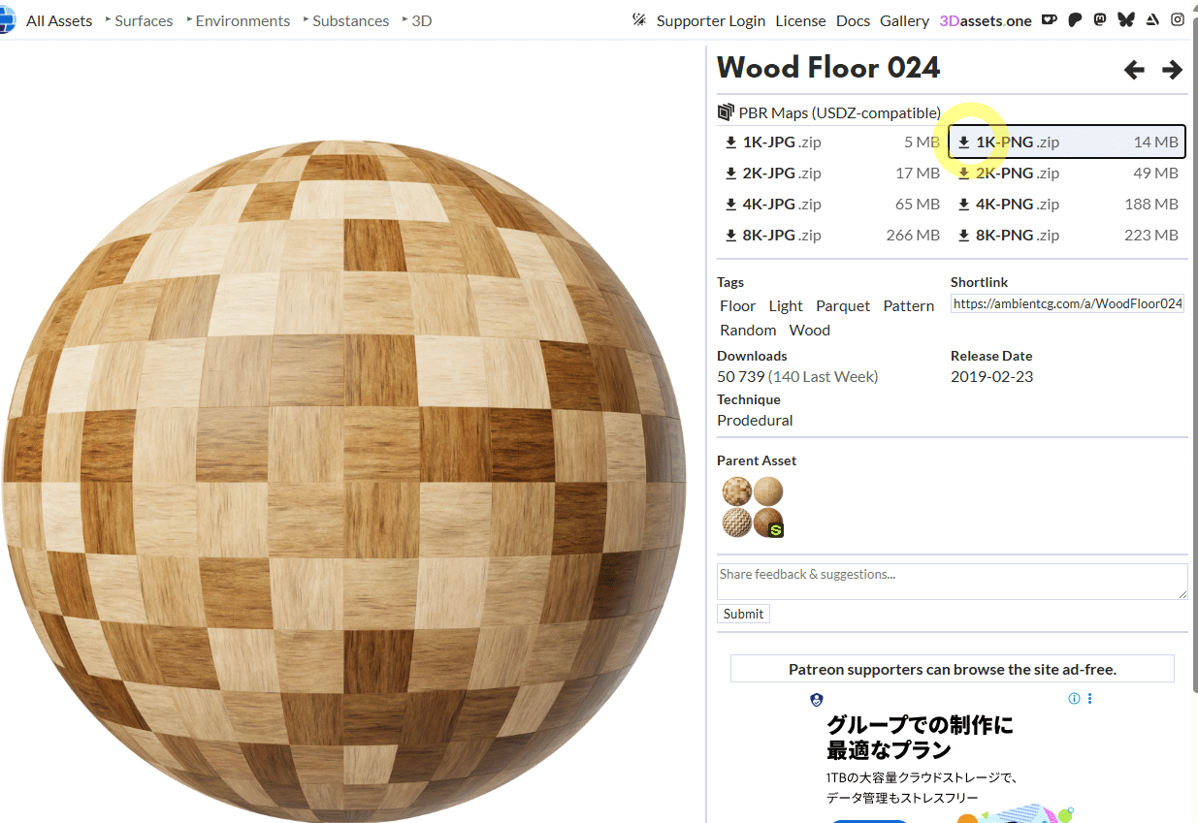Expand the 3D category menu

[x=417, y=20]
